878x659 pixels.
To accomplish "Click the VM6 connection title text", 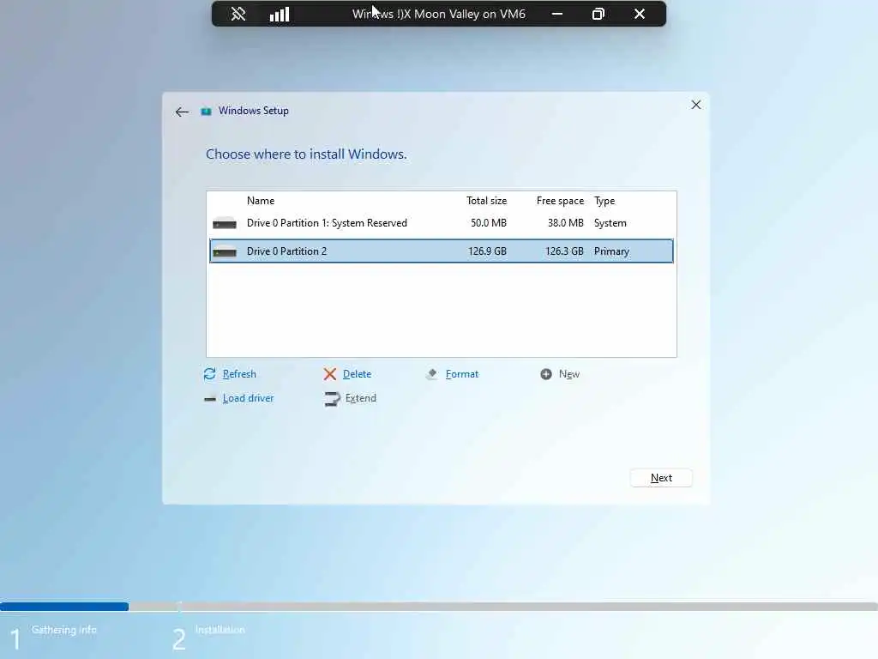I will (439, 14).
